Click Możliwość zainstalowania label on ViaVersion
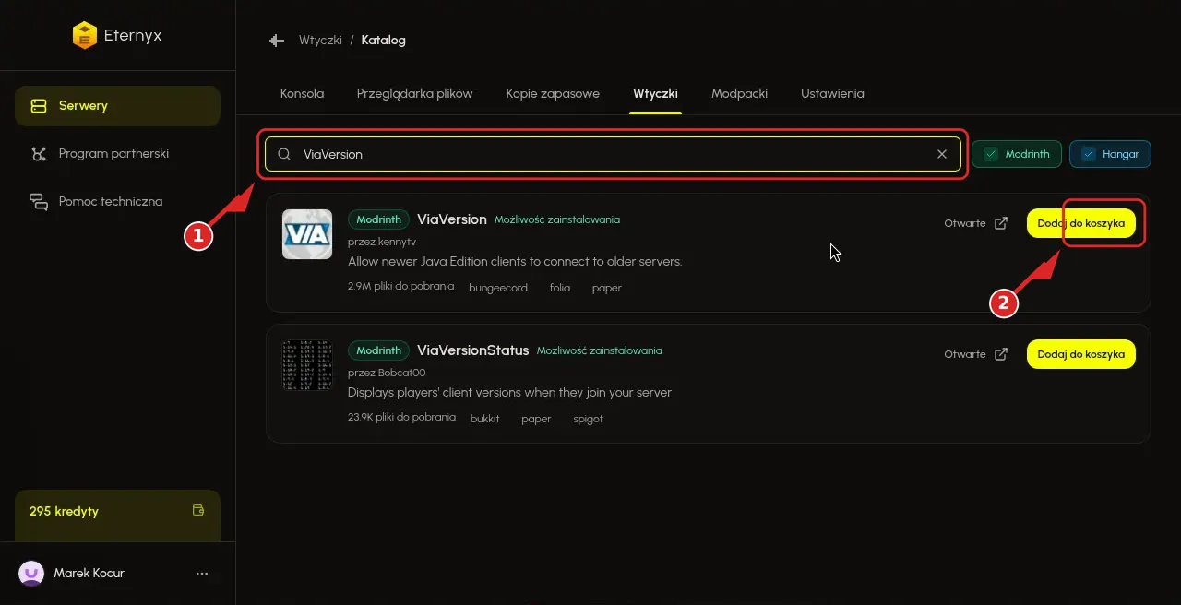Viewport: 1181px width, 605px height. click(x=557, y=219)
